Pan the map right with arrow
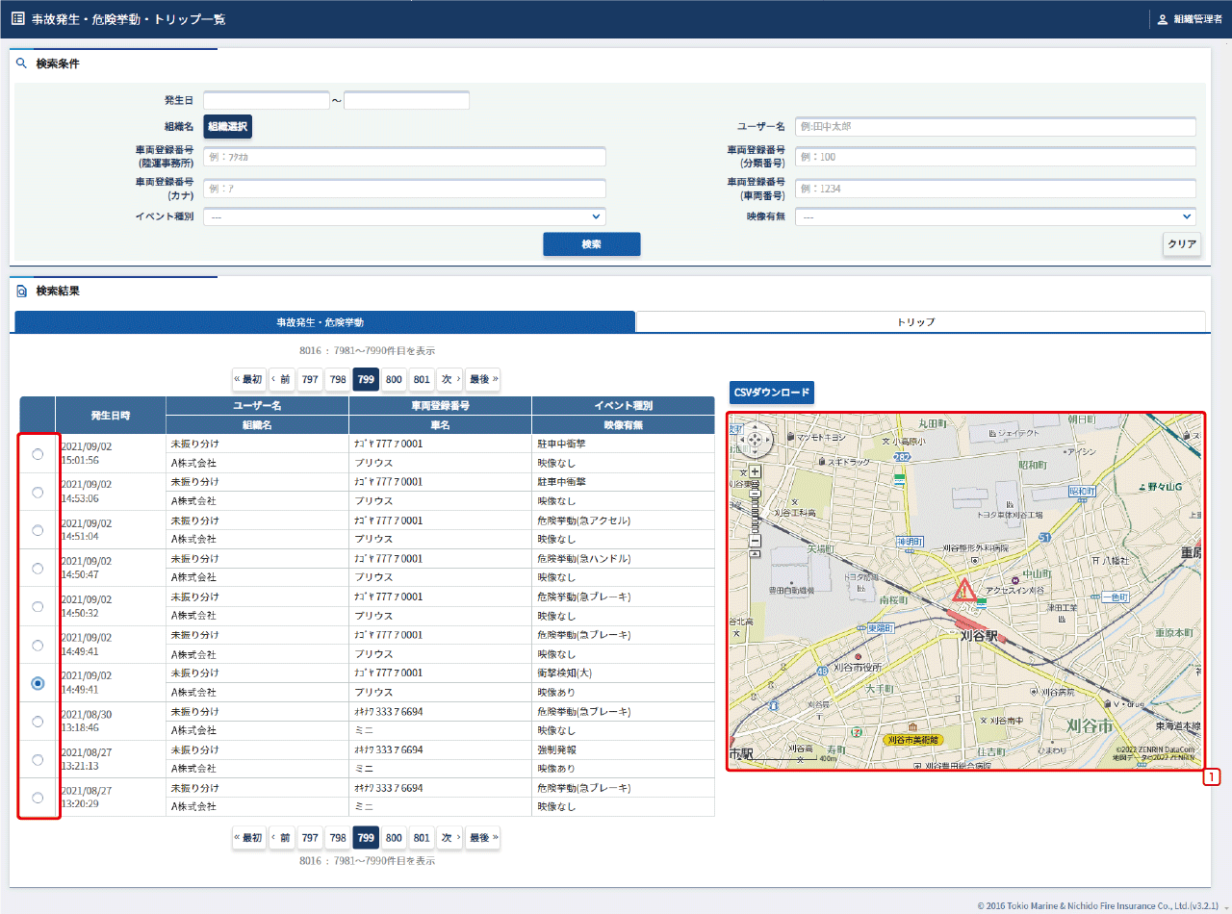This screenshot has height=914, width=1232. click(x=767, y=440)
